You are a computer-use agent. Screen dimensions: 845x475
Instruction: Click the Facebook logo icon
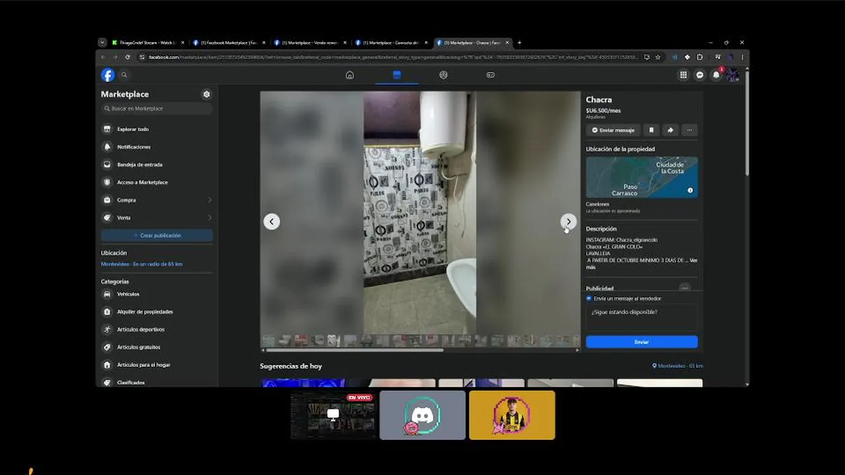pos(108,75)
